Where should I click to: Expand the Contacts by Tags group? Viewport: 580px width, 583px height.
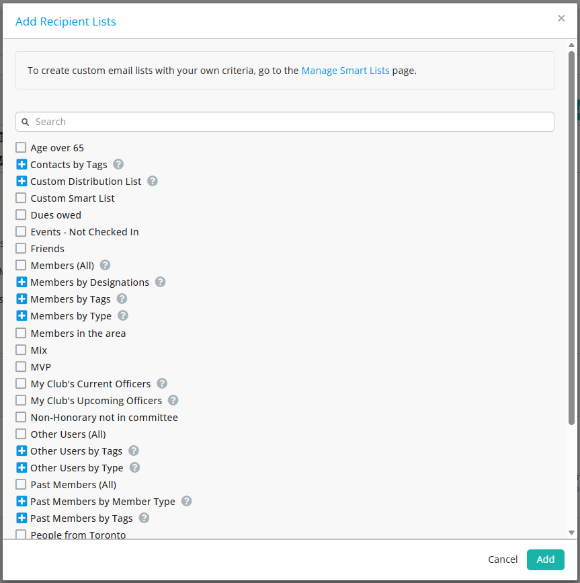point(21,164)
